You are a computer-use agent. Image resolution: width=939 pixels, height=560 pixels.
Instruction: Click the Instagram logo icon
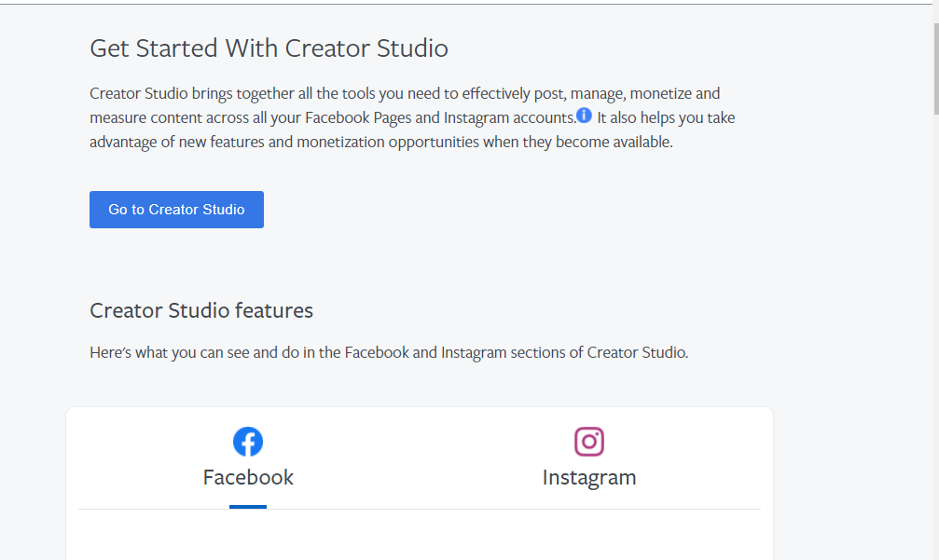point(589,442)
